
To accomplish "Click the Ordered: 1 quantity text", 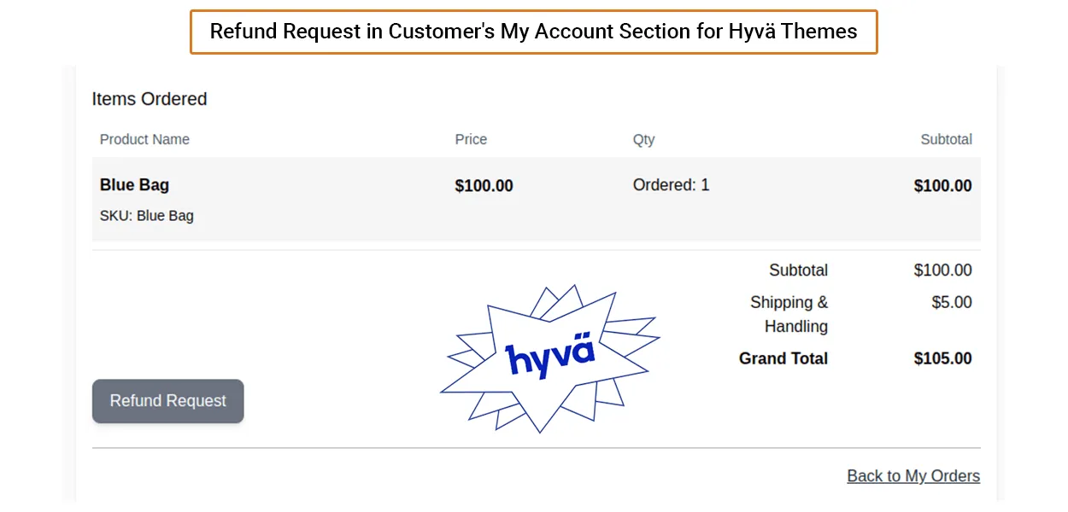I will coord(671,185).
